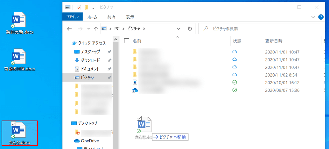The width and height of the screenshot is (329, 149).
Task: Click the pin icon beside ダウンロード
Action: (109, 60)
